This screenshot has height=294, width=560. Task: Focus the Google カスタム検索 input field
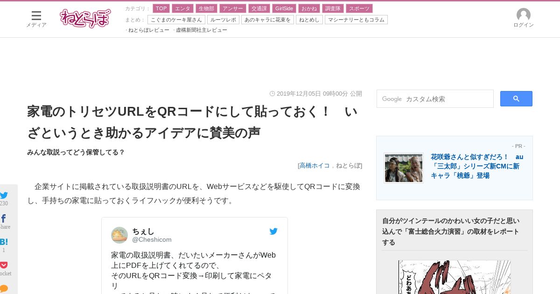(x=435, y=98)
